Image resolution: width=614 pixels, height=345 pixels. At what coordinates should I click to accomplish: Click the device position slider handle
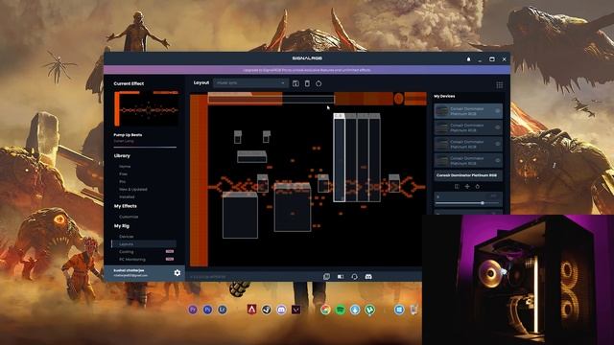(483, 203)
